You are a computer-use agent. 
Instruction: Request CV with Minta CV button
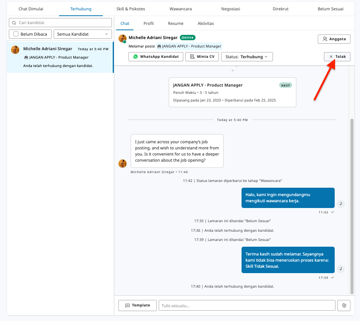[x=202, y=57]
